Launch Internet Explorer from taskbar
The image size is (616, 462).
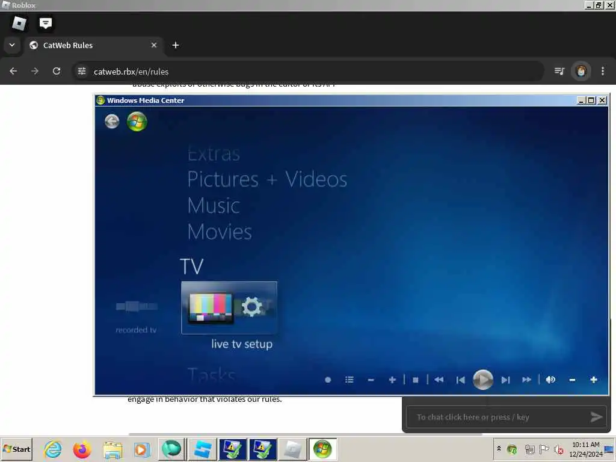(53, 449)
